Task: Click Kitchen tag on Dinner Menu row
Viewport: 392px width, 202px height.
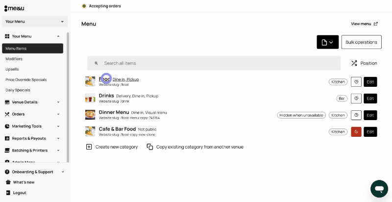Action: click(x=338, y=115)
